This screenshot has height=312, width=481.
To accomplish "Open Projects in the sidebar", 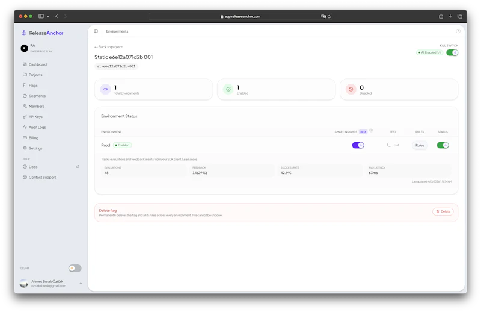I will pos(33,75).
